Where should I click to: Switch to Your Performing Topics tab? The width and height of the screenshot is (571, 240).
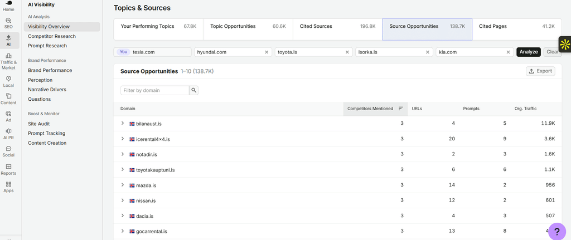click(158, 30)
